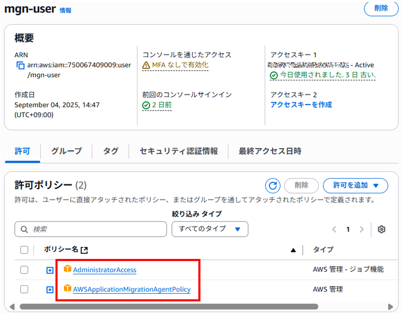Screen dimensions: 403x314
Task: Click the 今日使用されました. 3 日 古い. text
Action: tap(328, 75)
